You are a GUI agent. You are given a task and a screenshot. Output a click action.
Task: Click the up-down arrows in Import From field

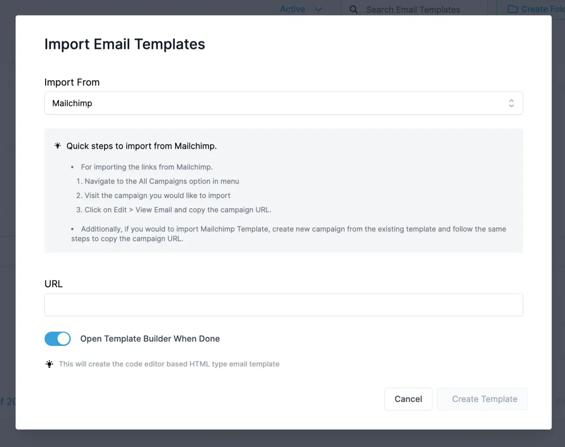click(511, 103)
